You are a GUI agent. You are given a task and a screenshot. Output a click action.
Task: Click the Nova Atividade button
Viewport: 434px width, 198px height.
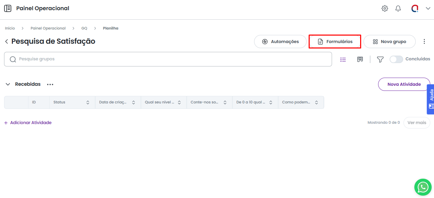(x=404, y=84)
